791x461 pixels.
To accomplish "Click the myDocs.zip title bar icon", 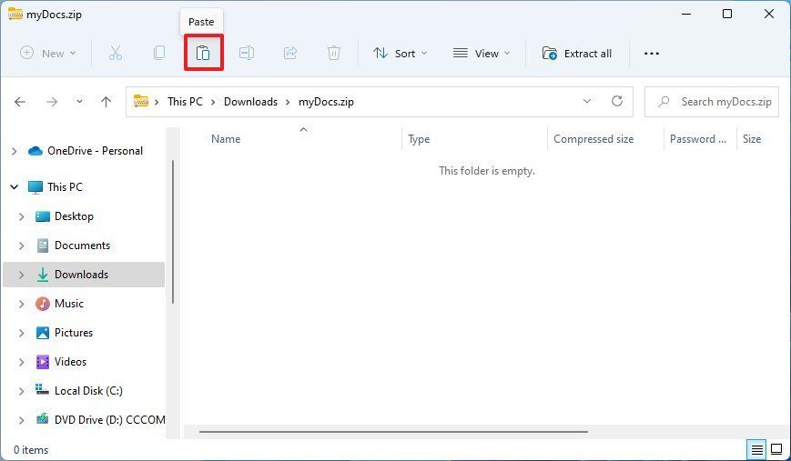I will point(15,15).
